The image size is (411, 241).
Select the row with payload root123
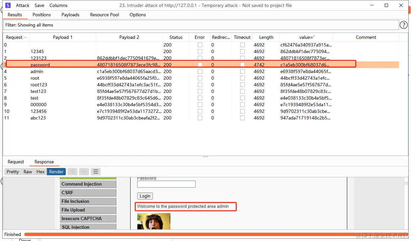pyautogui.click(x=201, y=85)
